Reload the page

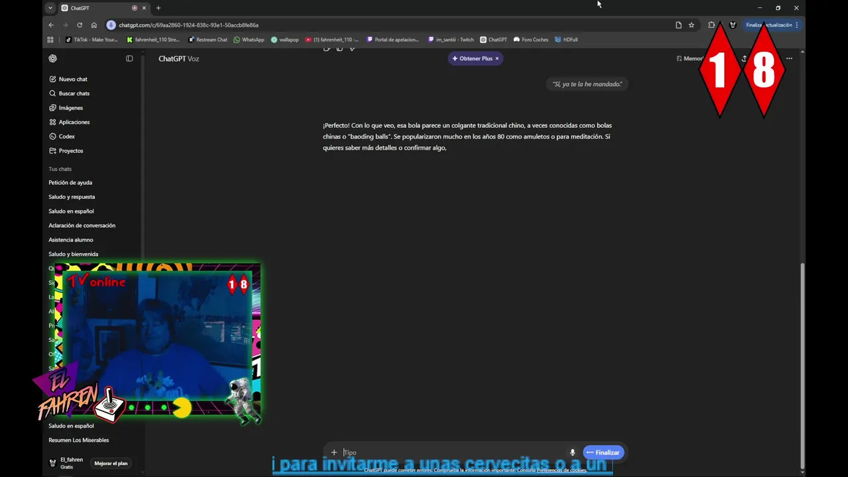tap(79, 25)
